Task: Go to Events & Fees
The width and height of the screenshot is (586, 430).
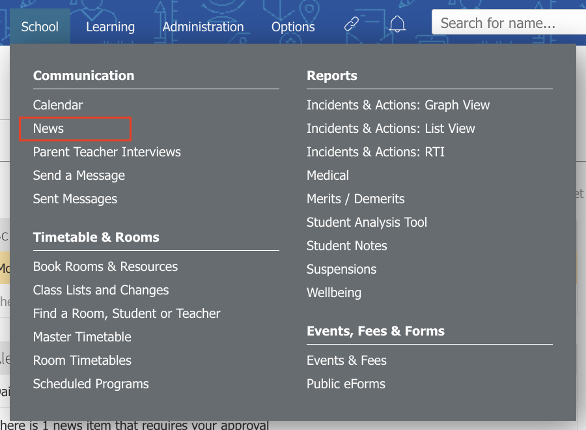Action: [x=346, y=360]
